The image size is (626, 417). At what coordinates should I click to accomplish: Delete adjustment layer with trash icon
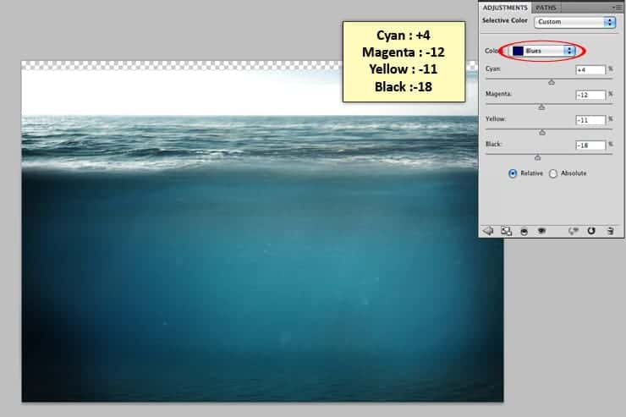tap(610, 231)
